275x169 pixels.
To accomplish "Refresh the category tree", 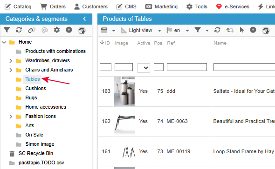I will tap(19, 30).
